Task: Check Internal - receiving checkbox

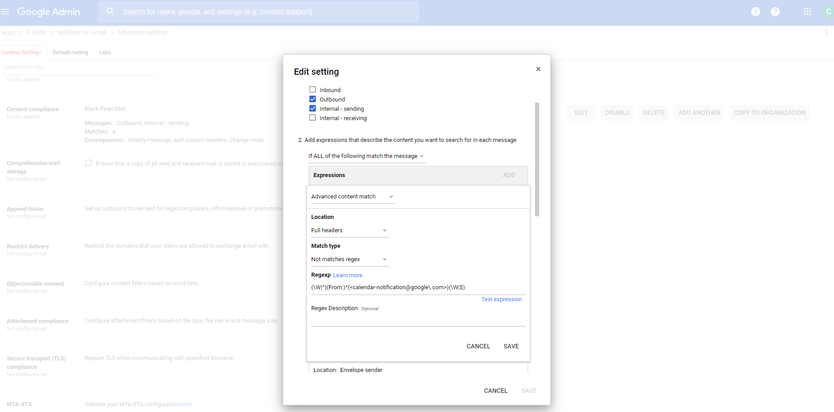Action: (313, 118)
